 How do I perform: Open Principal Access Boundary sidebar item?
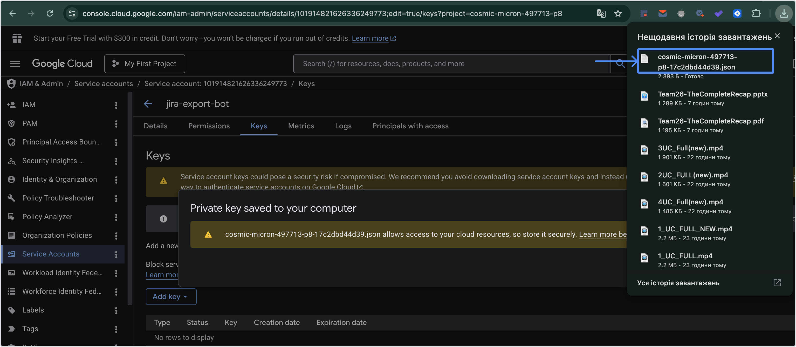61,142
